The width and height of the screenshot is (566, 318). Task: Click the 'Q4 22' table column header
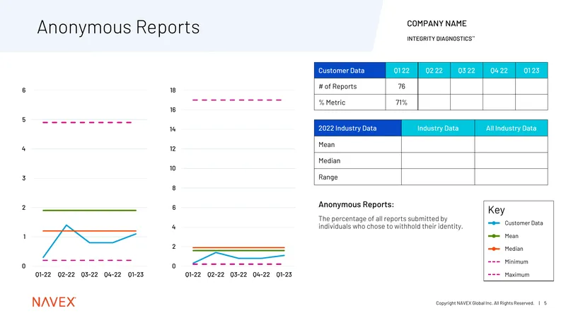pos(499,70)
